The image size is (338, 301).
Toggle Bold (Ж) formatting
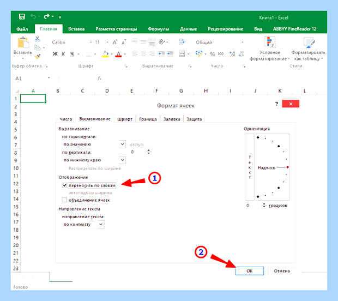(x=55, y=54)
